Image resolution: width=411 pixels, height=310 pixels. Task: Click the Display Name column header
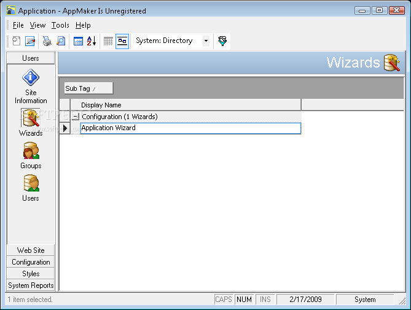[186, 105]
